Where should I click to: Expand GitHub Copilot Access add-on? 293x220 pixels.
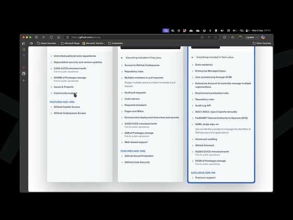point(65,107)
